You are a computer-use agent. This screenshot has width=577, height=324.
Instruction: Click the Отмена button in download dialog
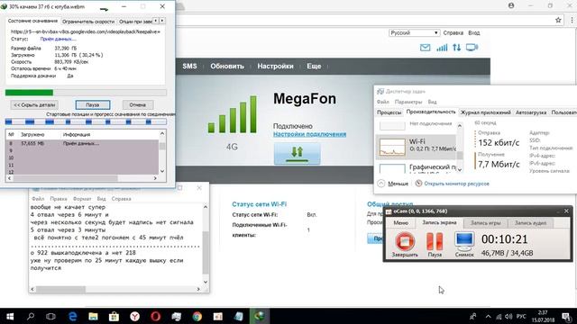point(138,104)
